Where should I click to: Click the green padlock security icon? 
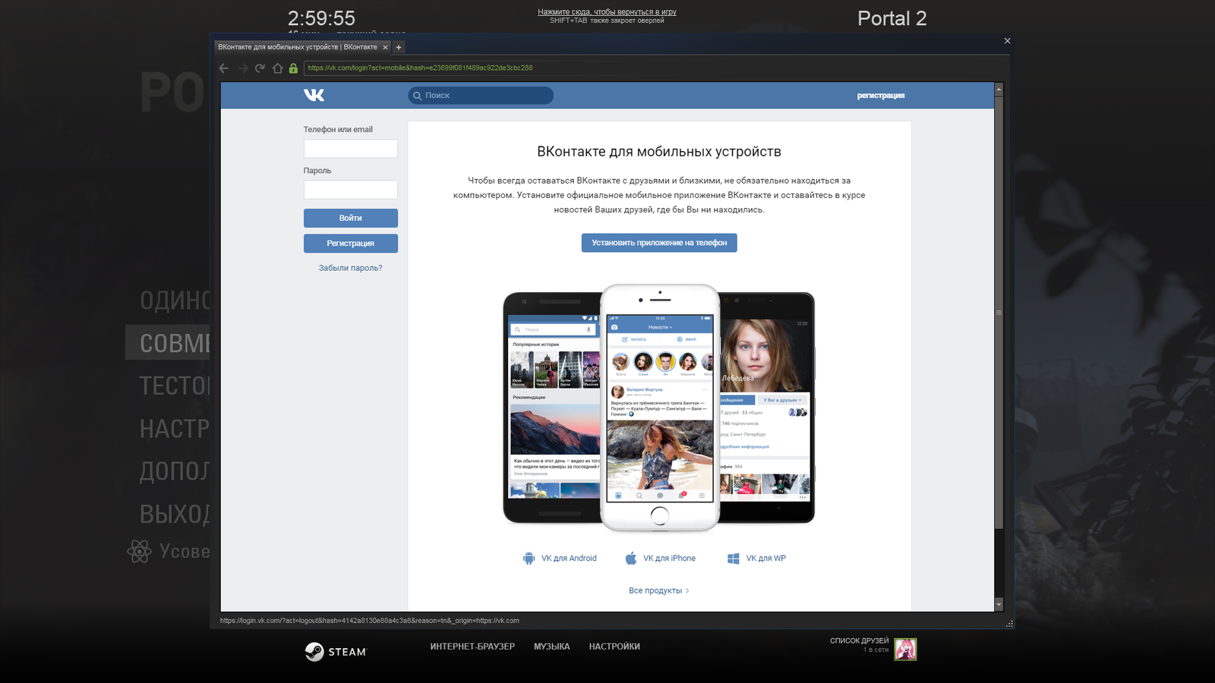click(x=293, y=68)
